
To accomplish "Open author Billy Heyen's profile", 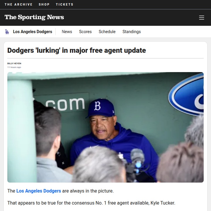I will (14, 63).
